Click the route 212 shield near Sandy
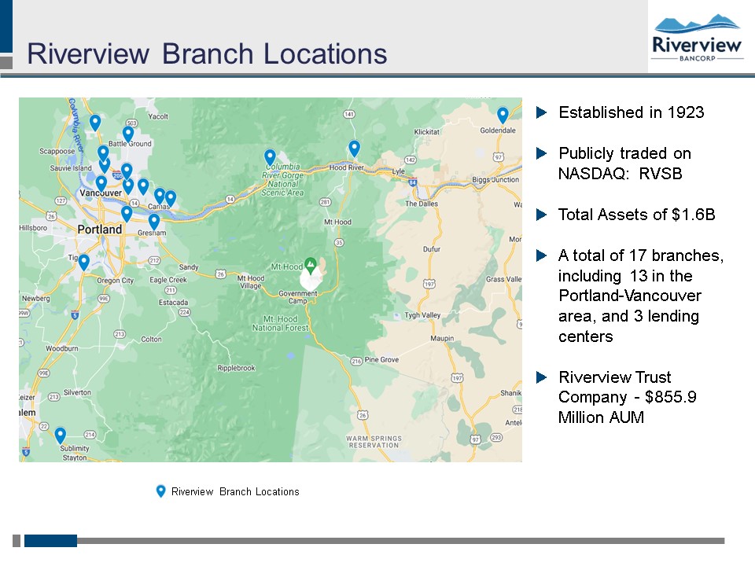Viewport: 755px width, 566px height. [x=154, y=260]
